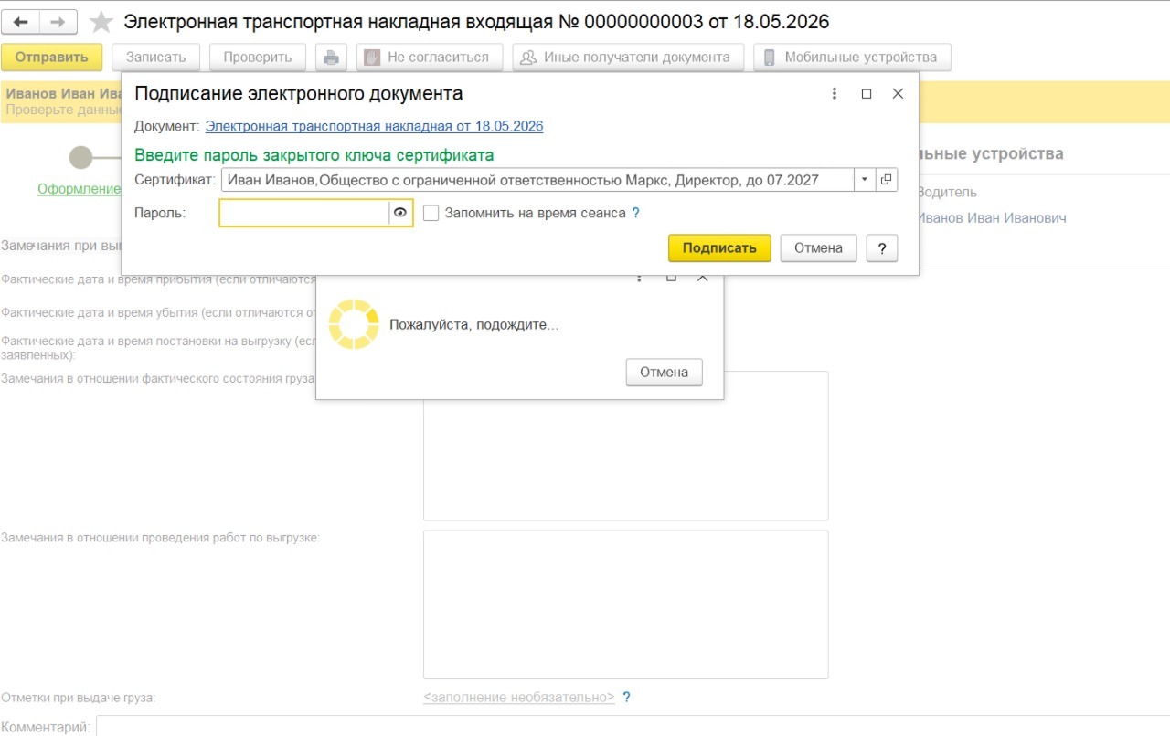The image size is (1170, 736).
Task: Maximize the signing dialog window
Action: click(x=867, y=94)
